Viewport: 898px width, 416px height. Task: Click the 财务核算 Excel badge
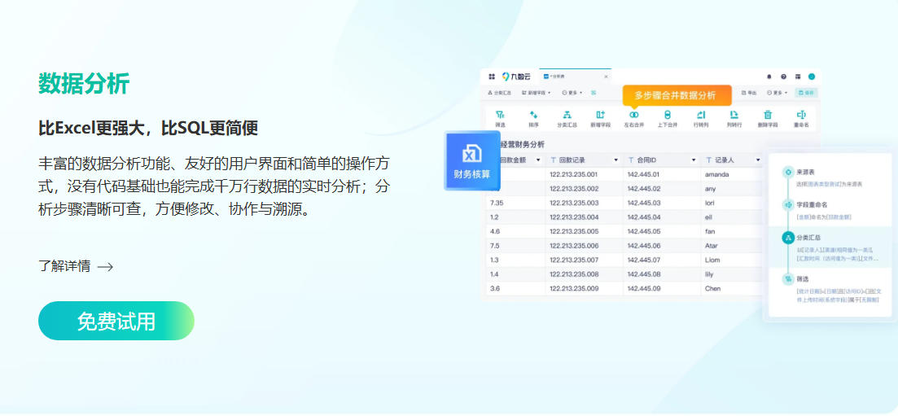[472, 160]
